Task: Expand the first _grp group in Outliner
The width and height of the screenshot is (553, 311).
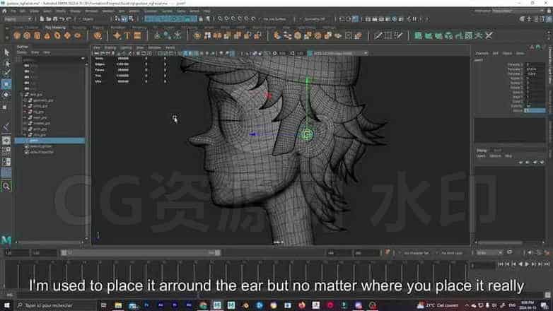Action: [x=21, y=95]
